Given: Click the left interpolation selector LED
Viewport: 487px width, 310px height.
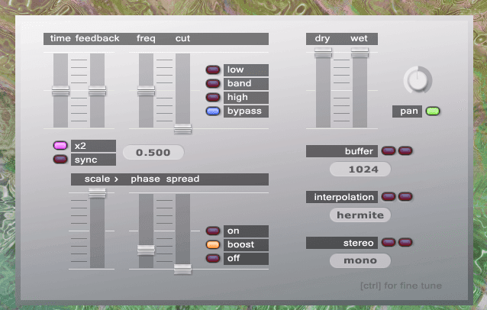Looking at the screenshot, I should [388, 197].
